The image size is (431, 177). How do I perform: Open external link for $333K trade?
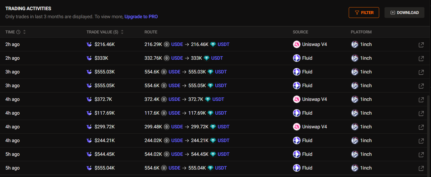(x=421, y=59)
